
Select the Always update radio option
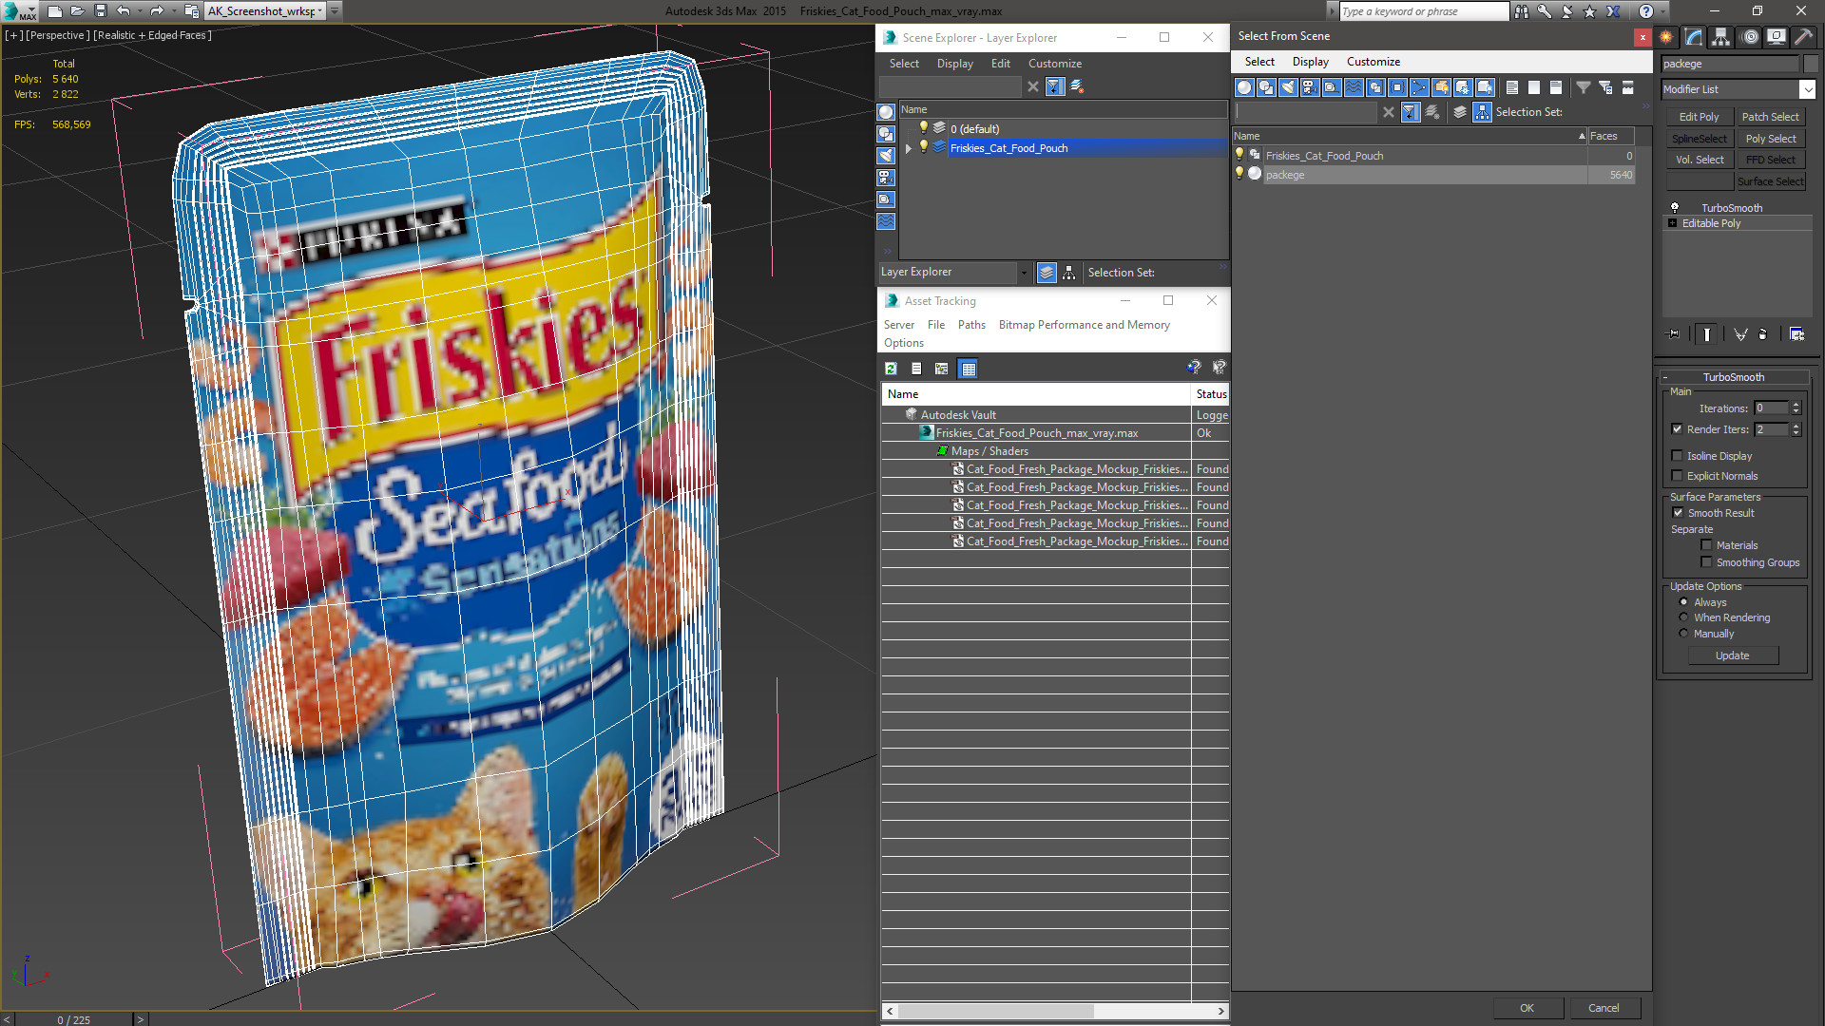coord(1683,602)
